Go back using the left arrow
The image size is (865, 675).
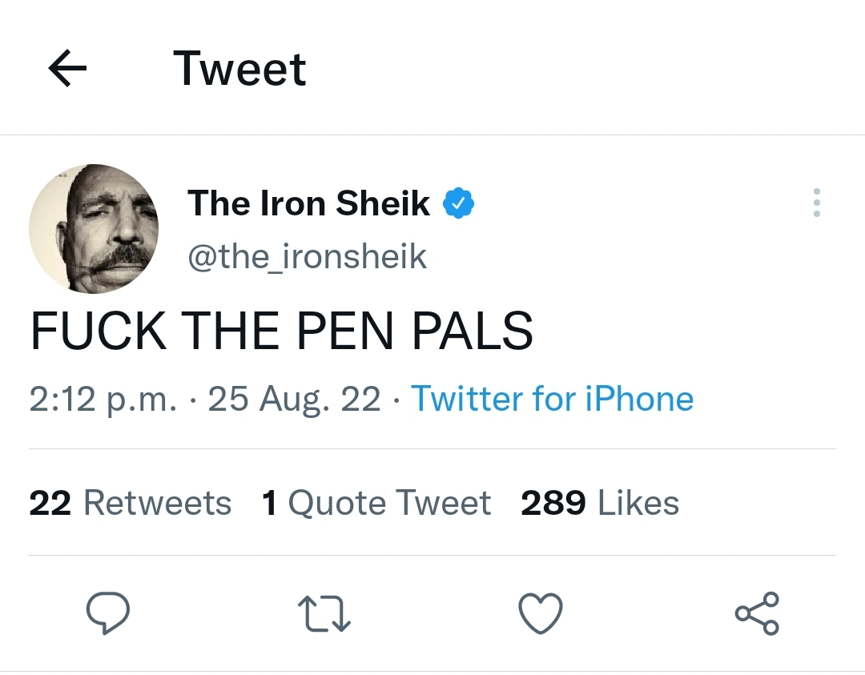[68, 69]
